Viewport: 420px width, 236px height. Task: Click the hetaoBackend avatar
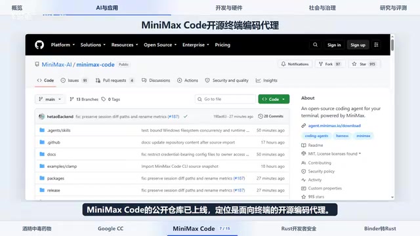41,117
